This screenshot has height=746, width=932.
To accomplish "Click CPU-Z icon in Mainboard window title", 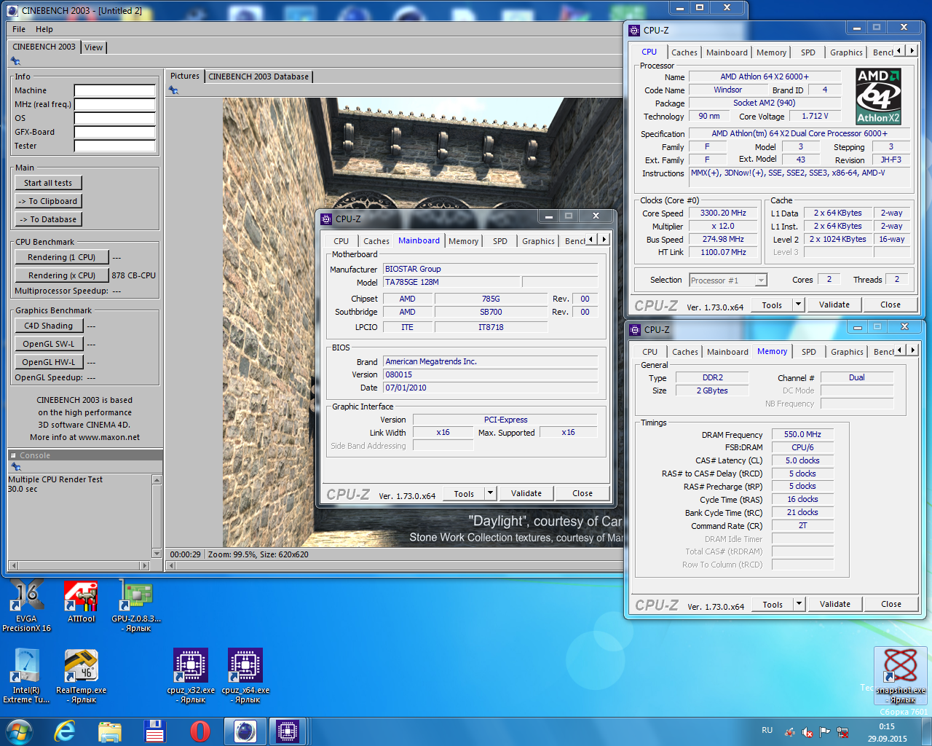I will coord(326,219).
